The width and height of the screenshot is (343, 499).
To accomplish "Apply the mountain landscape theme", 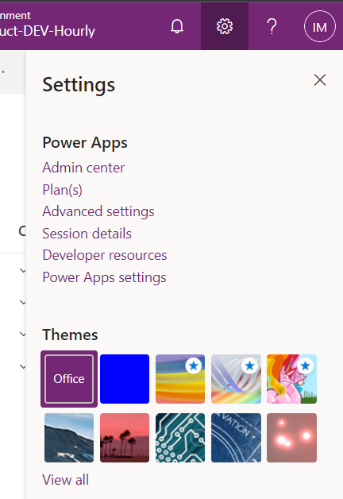I will pos(69,438).
